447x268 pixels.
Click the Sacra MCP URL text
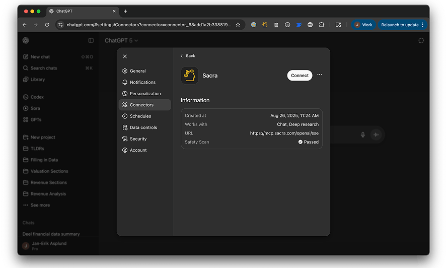pyautogui.click(x=284, y=133)
